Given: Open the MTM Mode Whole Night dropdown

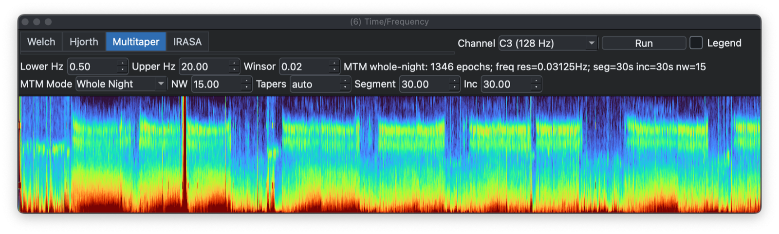Looking at the screenshot, I should 121,84.
